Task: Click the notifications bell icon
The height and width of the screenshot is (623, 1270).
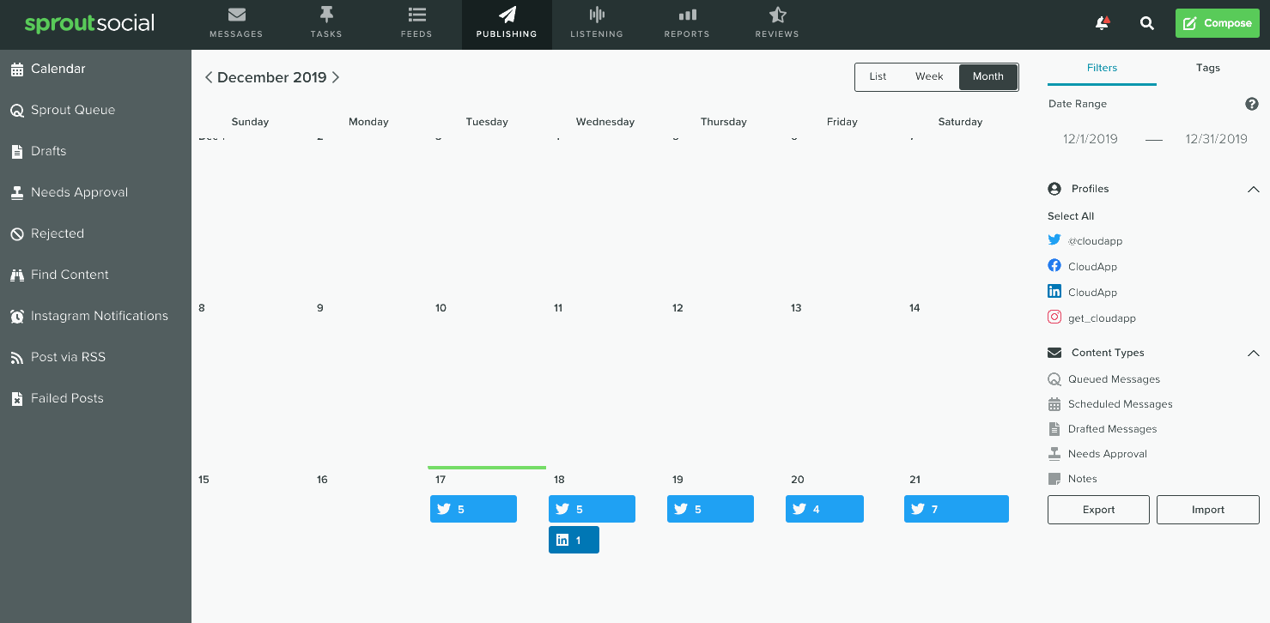Action: [x=1103, y=23]
